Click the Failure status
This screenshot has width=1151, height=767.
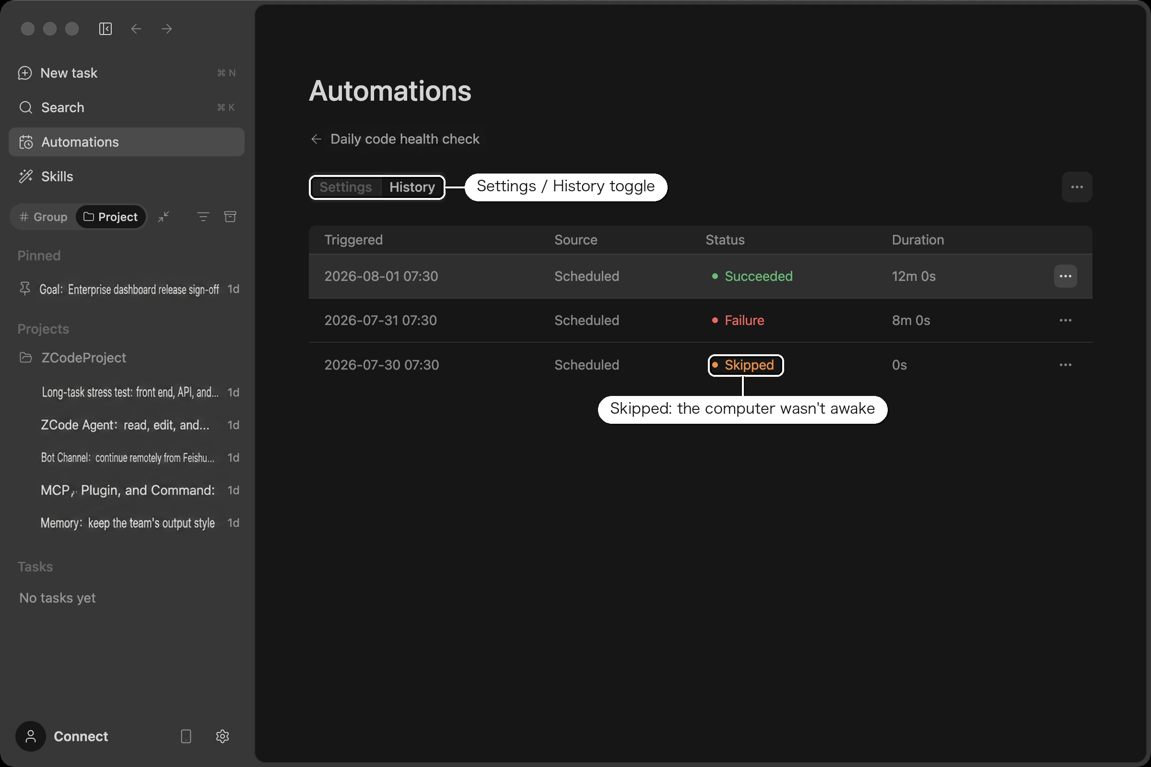point(738,320)
